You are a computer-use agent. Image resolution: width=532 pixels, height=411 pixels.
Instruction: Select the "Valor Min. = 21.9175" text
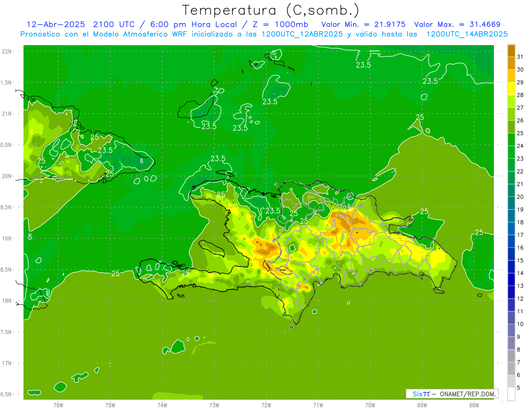(x=363, y=24)
